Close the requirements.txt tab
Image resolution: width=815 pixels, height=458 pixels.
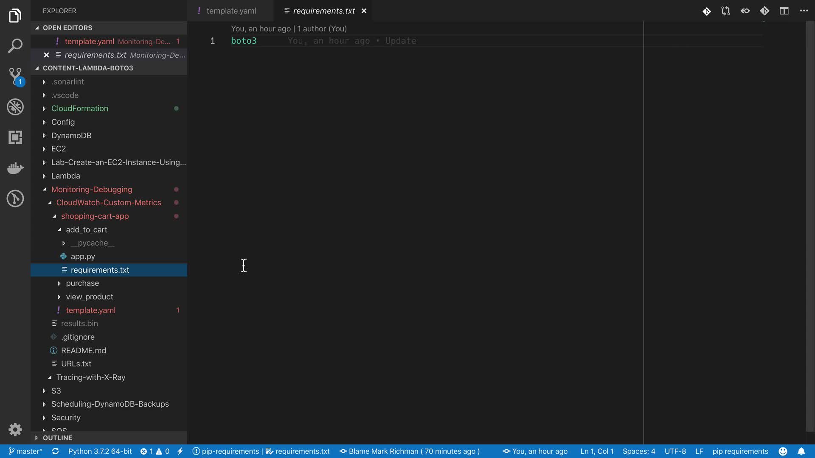(x=364, y=11)
